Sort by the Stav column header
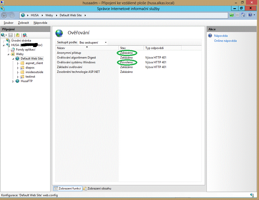 [131, 48]
